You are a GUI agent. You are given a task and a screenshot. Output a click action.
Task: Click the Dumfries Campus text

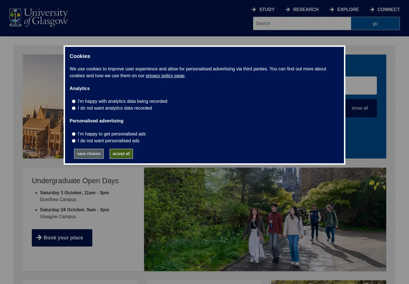[x=58, y=200]
